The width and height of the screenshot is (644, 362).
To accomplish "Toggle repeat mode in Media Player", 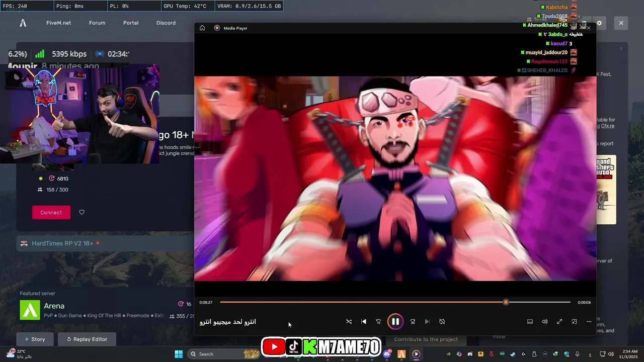I will [442, 322].
